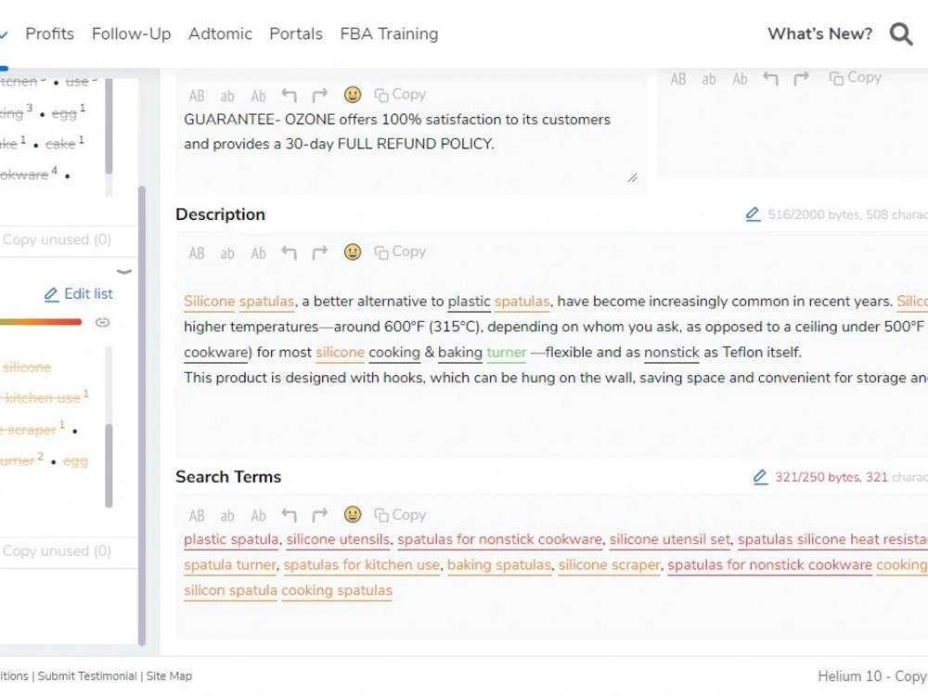Click the link icon beside color bar
928x696 pixels.
[x=102, y=323]
